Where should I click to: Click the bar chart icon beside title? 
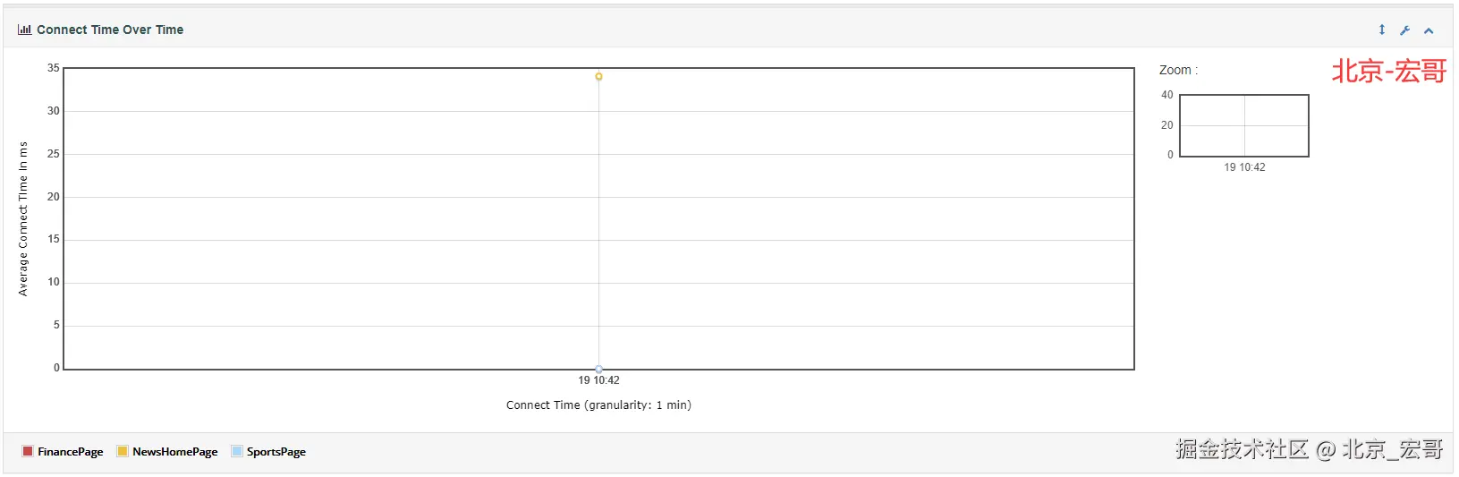24,30
